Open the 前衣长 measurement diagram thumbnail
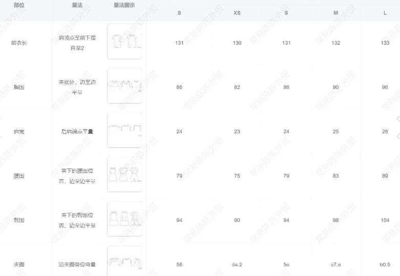 point(124,42)
